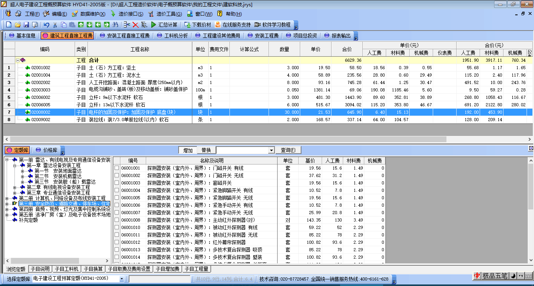Tick checkbox for row 06001005
The image size is (534, 286).
116,198
